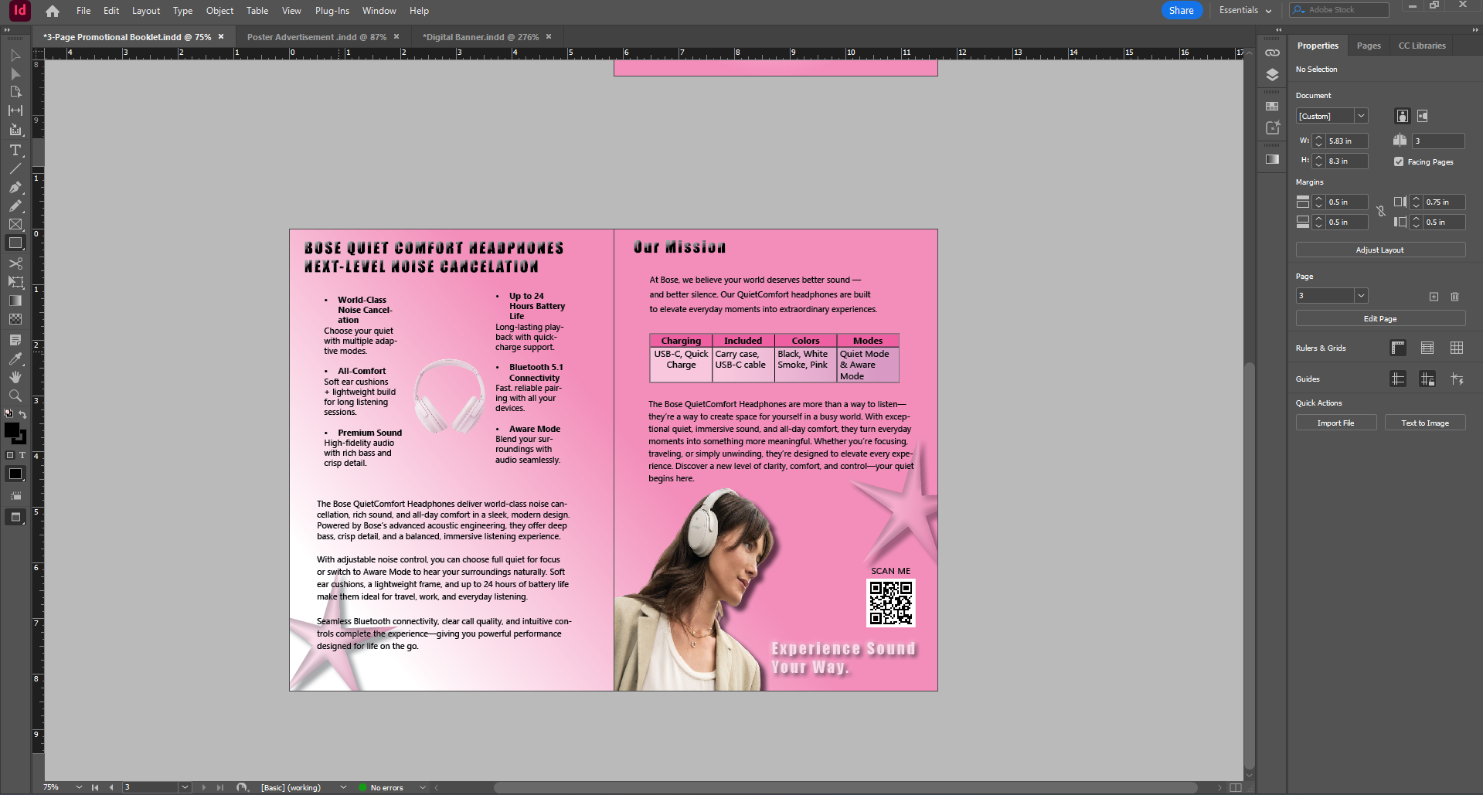Select the Type tool

15,151
